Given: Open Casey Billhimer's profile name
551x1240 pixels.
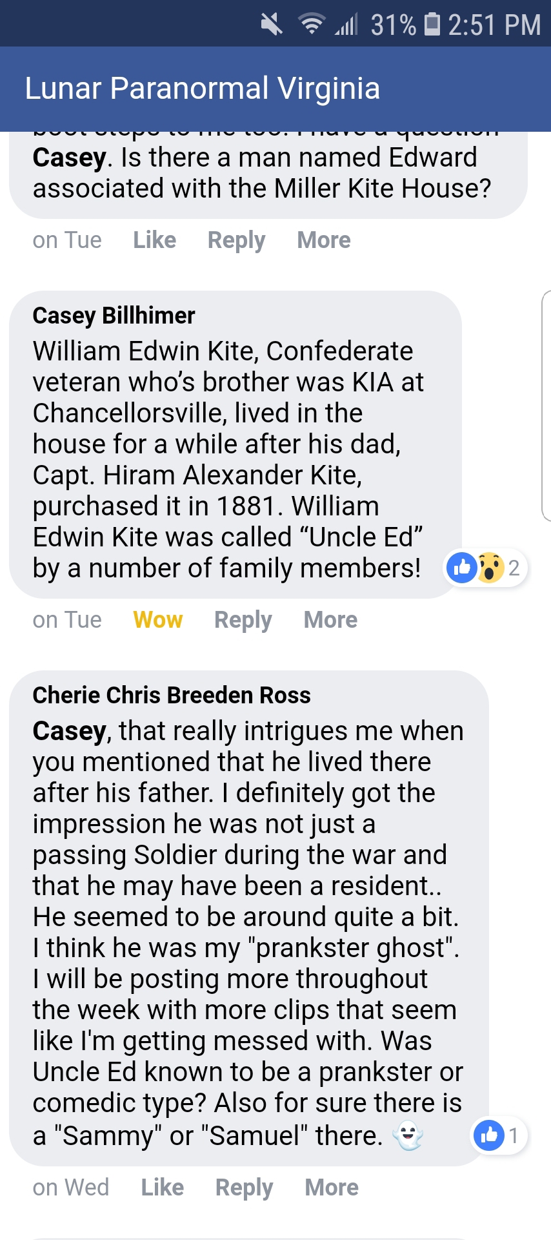Looking at the screenshot, I should (x=114, y=316).
